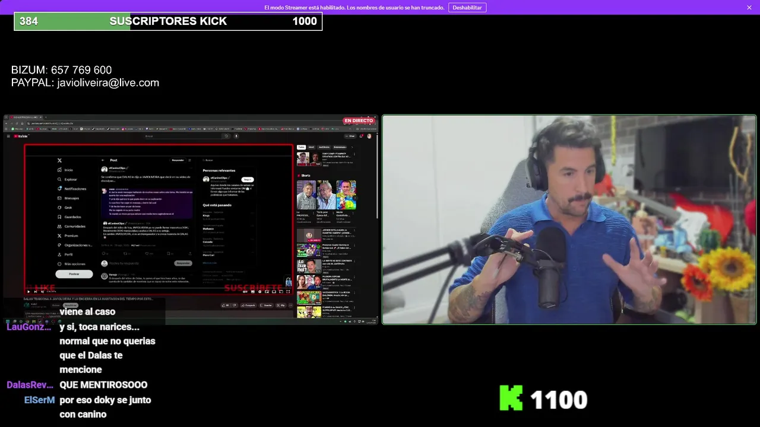Click the middle Shorts thumbnail
Screen dimensions: 760x427
(326, 195)
